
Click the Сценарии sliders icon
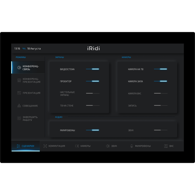point(18,146)
